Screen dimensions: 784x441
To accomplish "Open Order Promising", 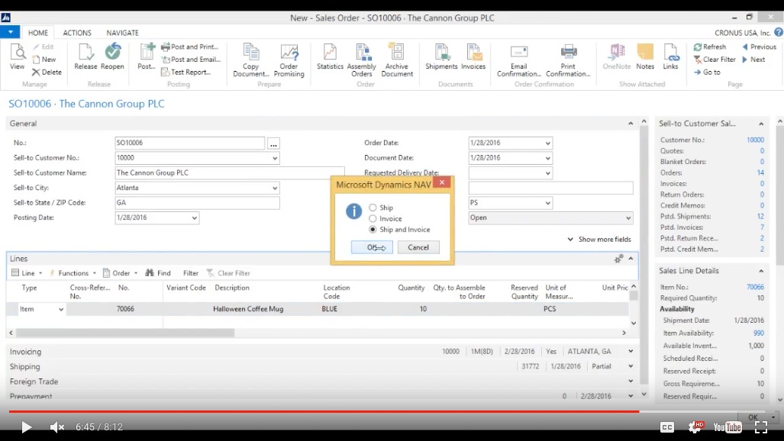I will 289,60.
